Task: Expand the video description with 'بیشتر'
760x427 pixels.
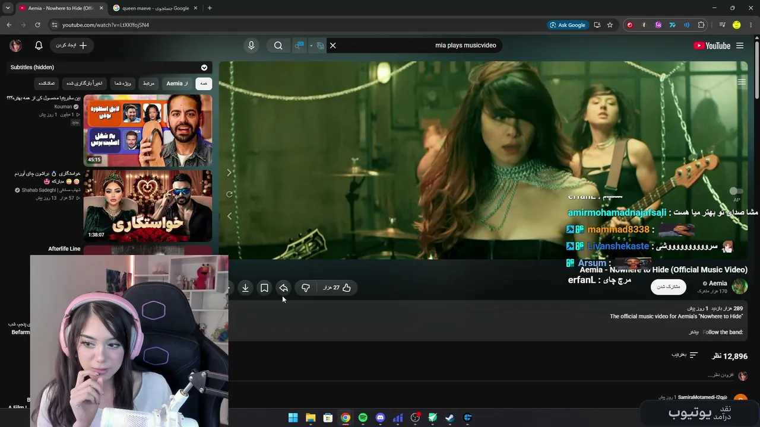Action: (693, 332)
